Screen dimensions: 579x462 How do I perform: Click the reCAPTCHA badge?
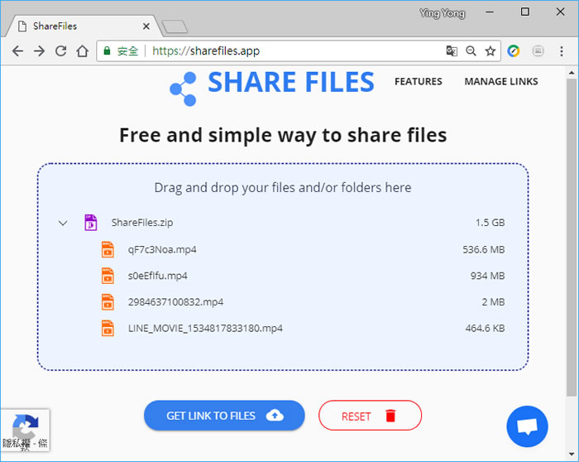[x=25, y=431]
